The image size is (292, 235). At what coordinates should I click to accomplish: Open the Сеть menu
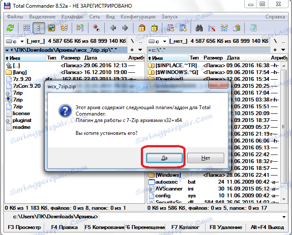(94, 17)
